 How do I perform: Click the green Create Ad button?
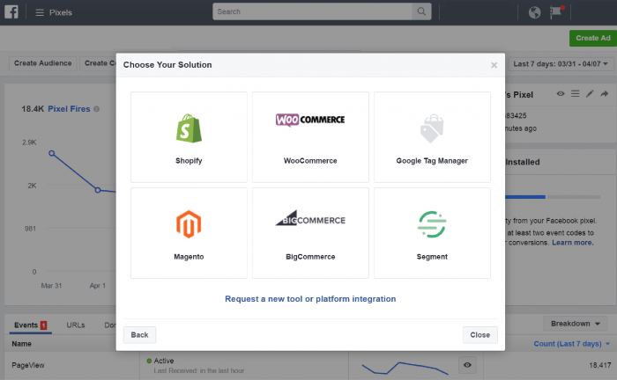[593, 38]
